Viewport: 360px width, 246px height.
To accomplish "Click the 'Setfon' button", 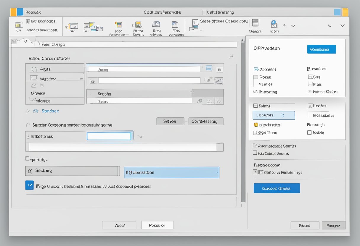I will pyautogui.click(x=170, y=121).
